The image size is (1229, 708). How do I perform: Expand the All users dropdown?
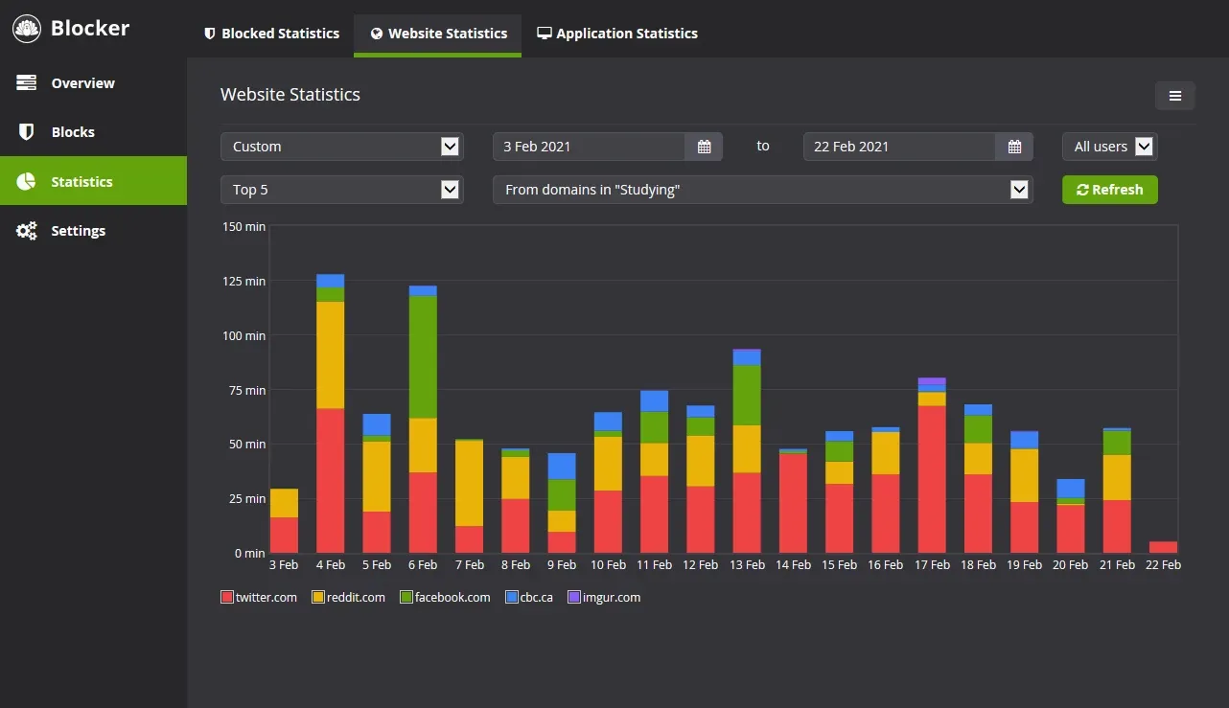point(1109,147)
